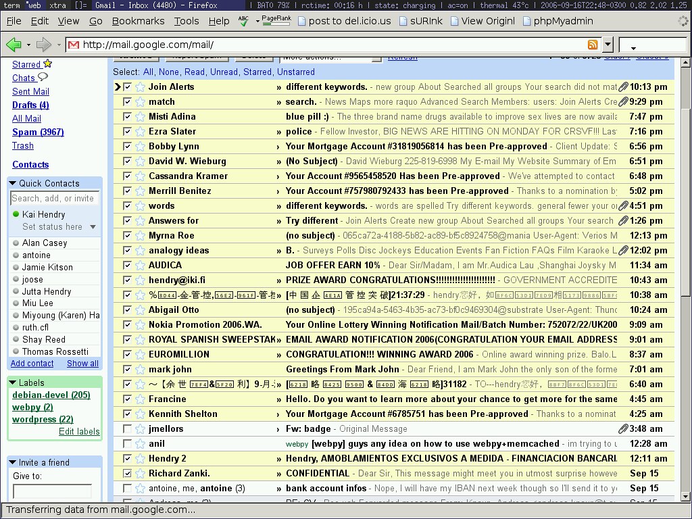Check the anil message checkbox
692x519 pixels.
click(127, 443)
